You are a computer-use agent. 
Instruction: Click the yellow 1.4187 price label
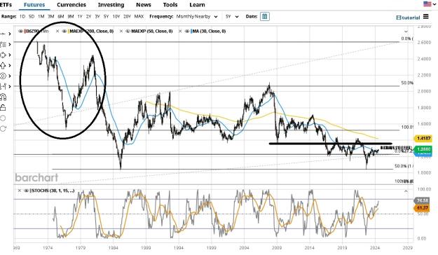pyautogui.click(x=423, y=138)
